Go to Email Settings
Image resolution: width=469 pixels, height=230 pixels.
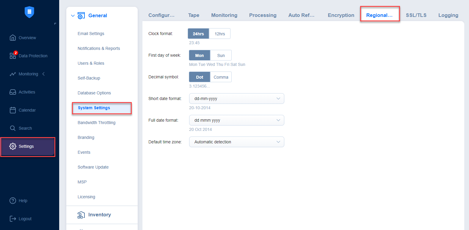(91, 34)
